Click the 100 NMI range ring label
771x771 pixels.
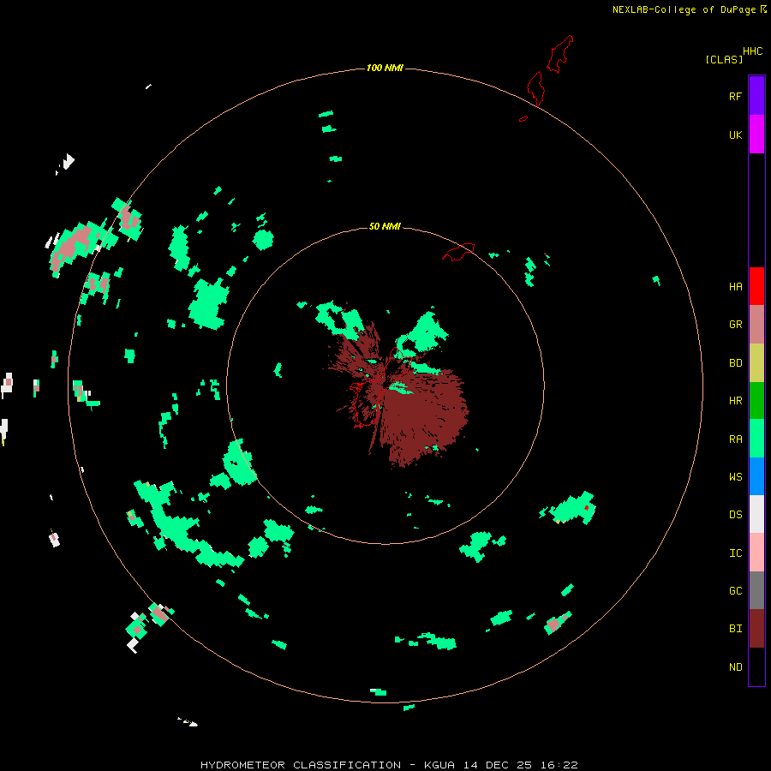tap(385, 68)
